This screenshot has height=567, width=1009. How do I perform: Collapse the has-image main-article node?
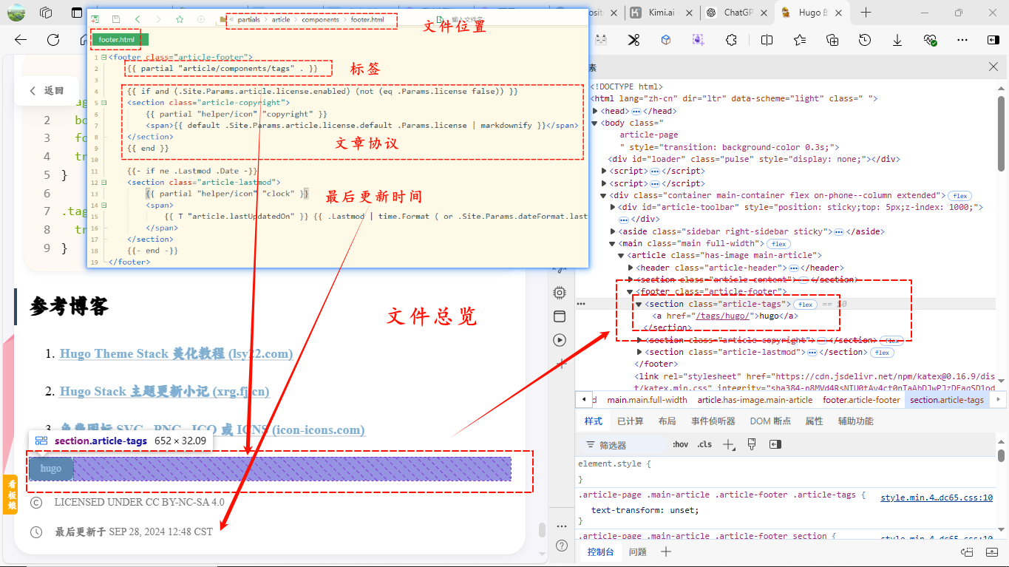pyautogui.click(x=622, y=256)
